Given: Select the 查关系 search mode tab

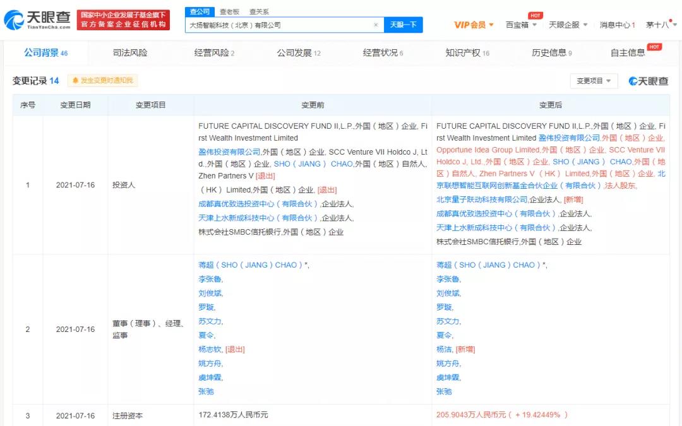Looking at the screenshot, I should pyautogui.click(x=259, y=11).
